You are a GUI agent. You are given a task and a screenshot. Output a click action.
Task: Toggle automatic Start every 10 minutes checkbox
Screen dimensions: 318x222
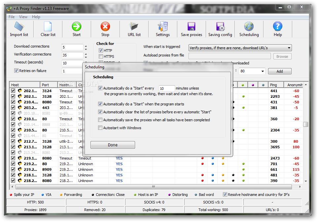point(100,88)
